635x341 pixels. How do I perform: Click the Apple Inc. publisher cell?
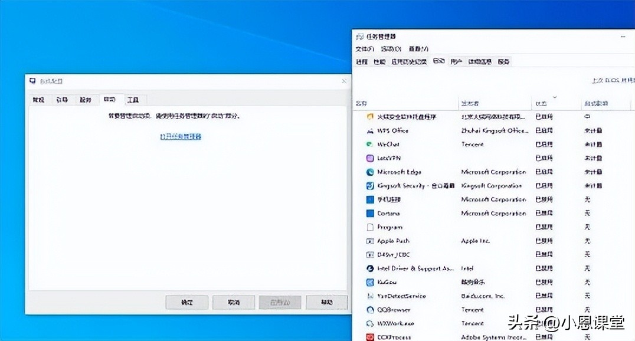[475, 241]
